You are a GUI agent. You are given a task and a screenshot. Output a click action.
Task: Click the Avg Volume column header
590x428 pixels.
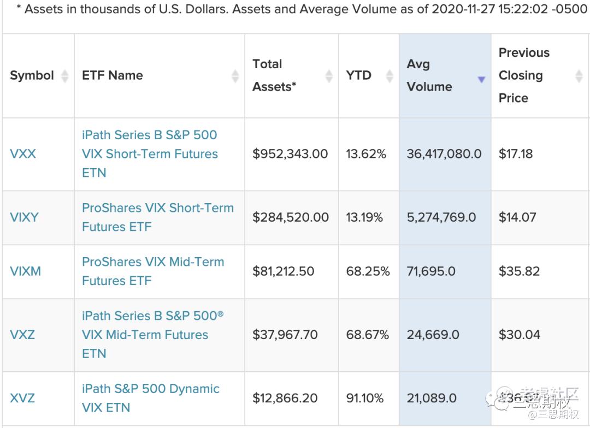429,75
